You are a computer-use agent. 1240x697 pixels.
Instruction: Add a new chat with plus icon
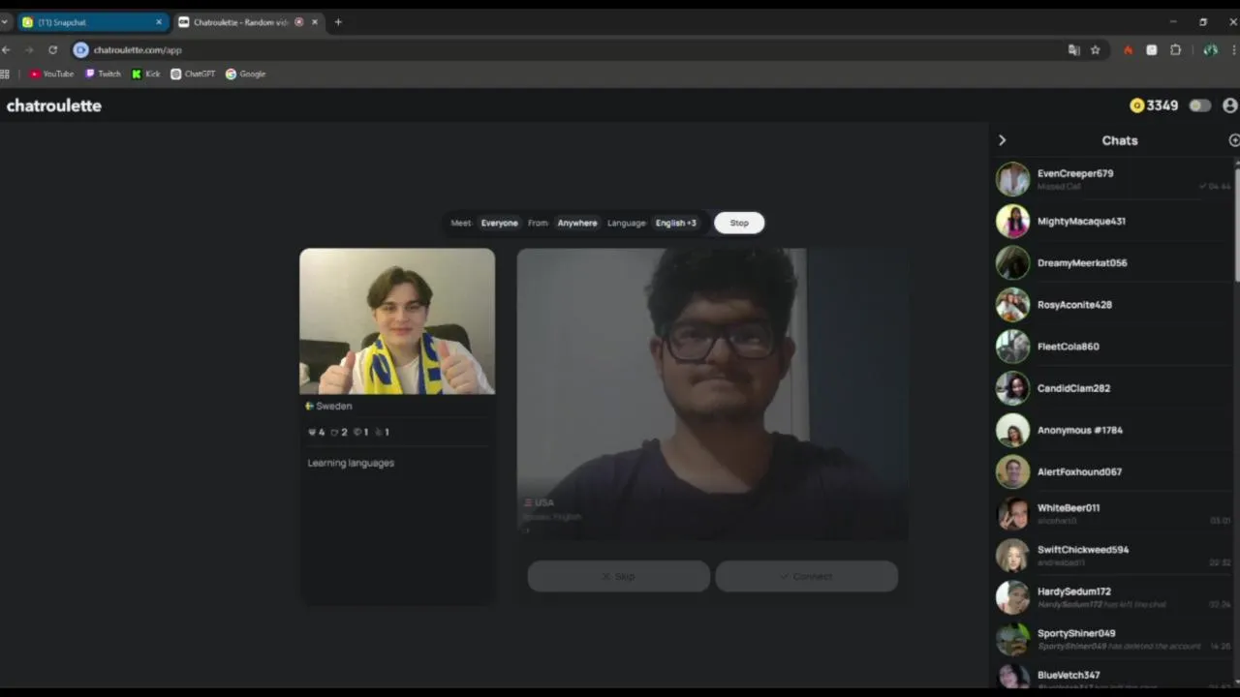coord(1234,140)
